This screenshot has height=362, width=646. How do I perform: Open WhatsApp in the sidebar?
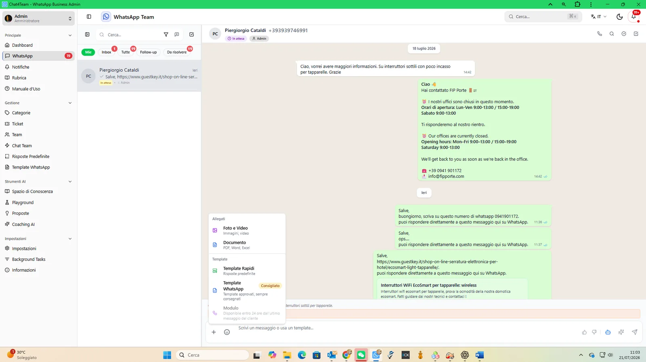pos(39,56)
